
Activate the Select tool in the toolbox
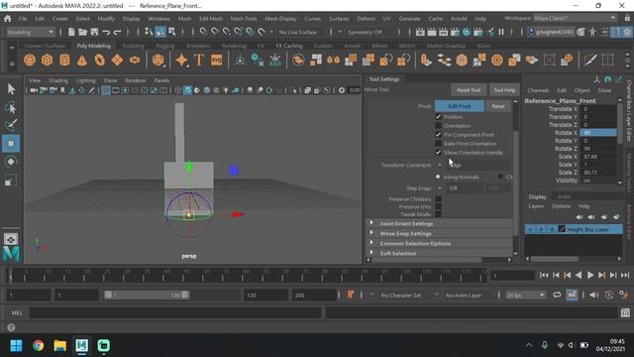coord(11,89)
